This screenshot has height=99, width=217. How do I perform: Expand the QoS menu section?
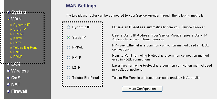(16, 78)
